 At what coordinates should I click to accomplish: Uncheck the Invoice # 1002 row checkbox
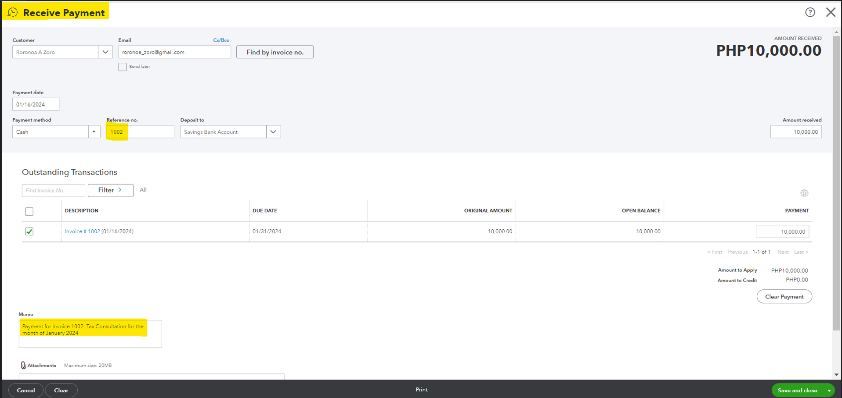tap(29, 231)
